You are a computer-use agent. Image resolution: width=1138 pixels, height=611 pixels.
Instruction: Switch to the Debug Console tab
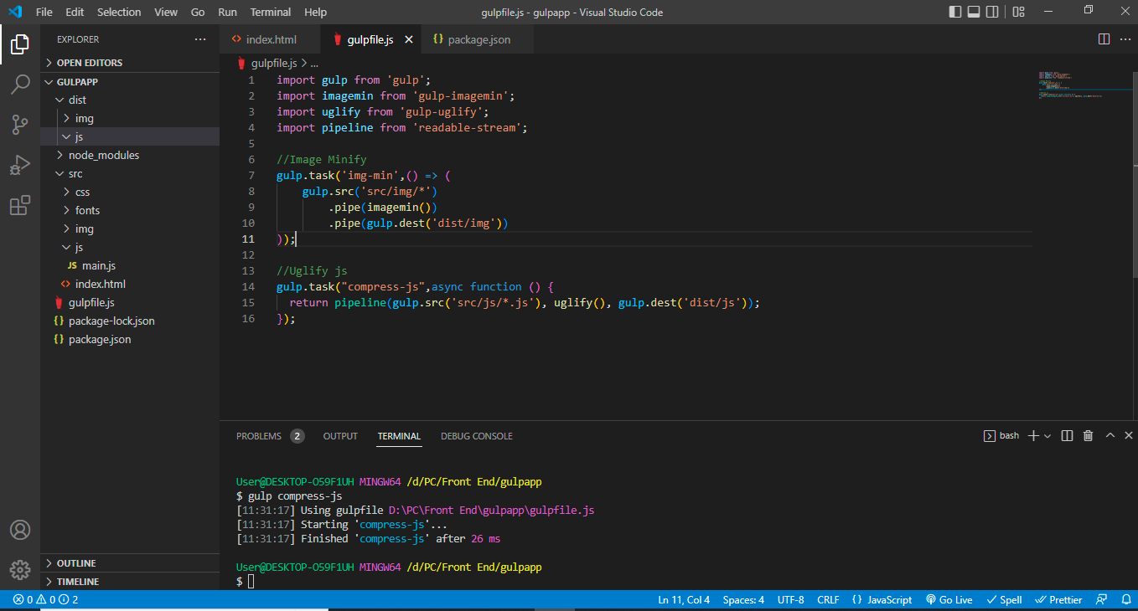click(477, 436)
